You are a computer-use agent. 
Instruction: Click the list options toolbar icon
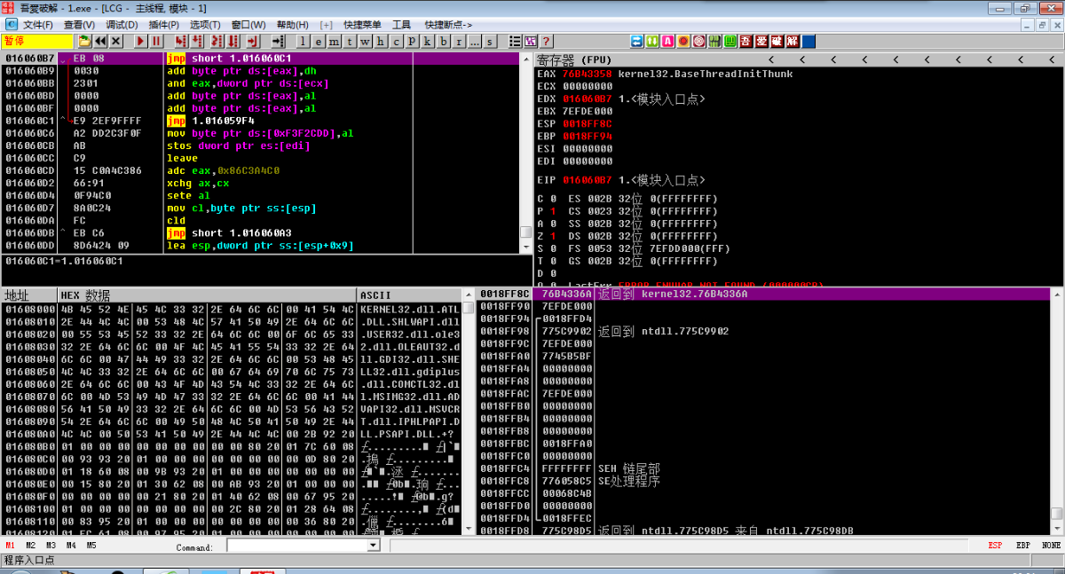[x=515, y=41]
